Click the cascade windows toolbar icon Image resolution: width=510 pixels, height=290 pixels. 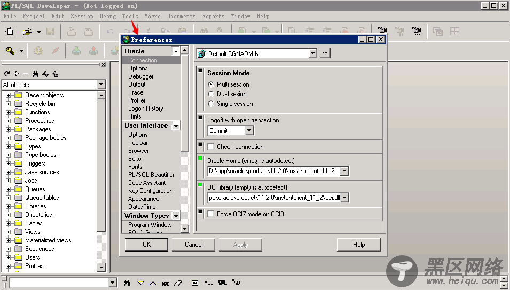coord(438,31)
